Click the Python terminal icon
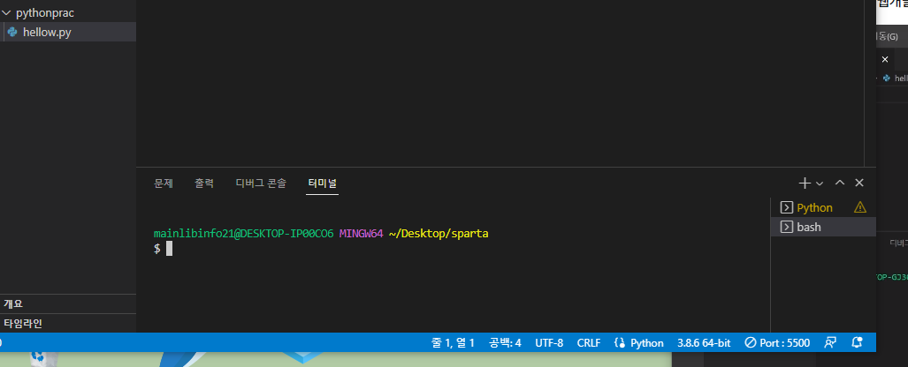Image resolution: width=908 pixels, height=367 pixels. coord(786,207)
